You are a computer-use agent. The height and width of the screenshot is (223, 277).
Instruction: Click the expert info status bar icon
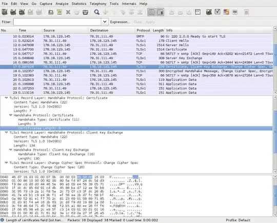point(2,220)
